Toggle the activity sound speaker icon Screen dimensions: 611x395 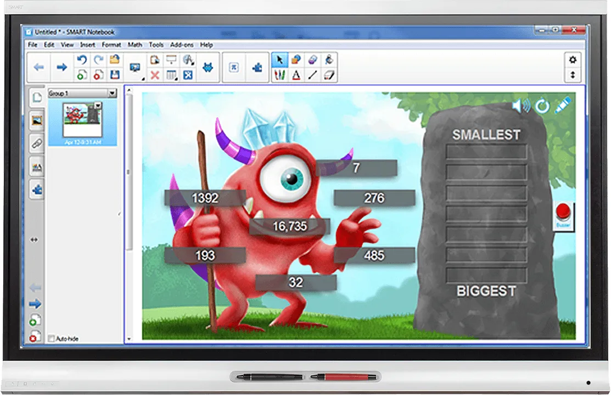[521, 105]
